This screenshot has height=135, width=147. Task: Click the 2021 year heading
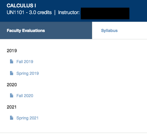(x=11, y=107)
